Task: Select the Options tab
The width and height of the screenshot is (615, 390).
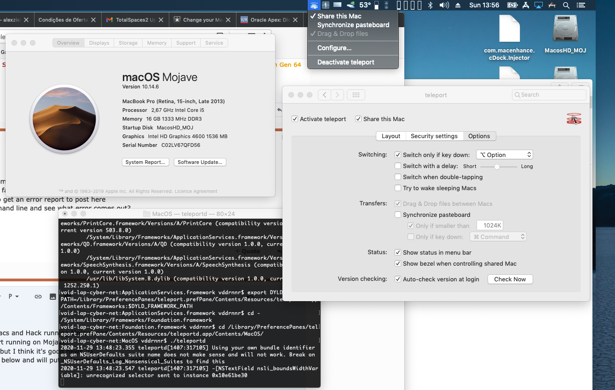Action: pyautogui.click(x=479, y=136)
